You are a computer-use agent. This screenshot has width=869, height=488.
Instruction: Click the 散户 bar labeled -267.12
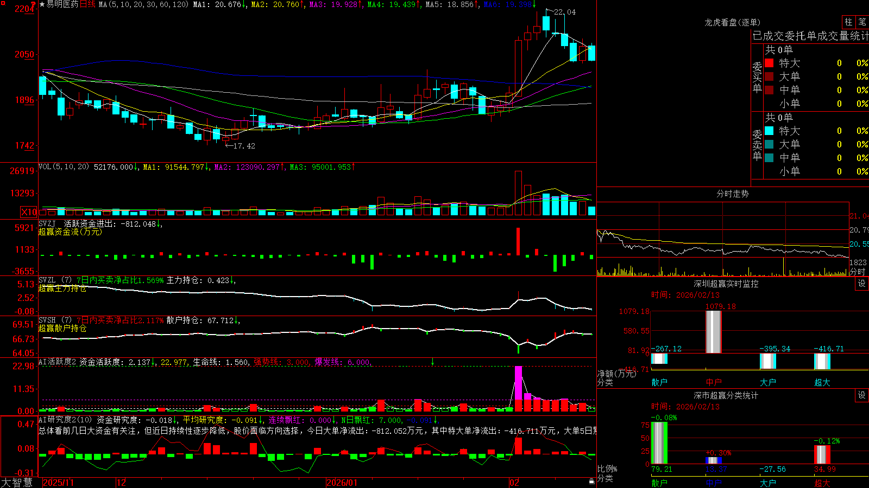[659, 358]
